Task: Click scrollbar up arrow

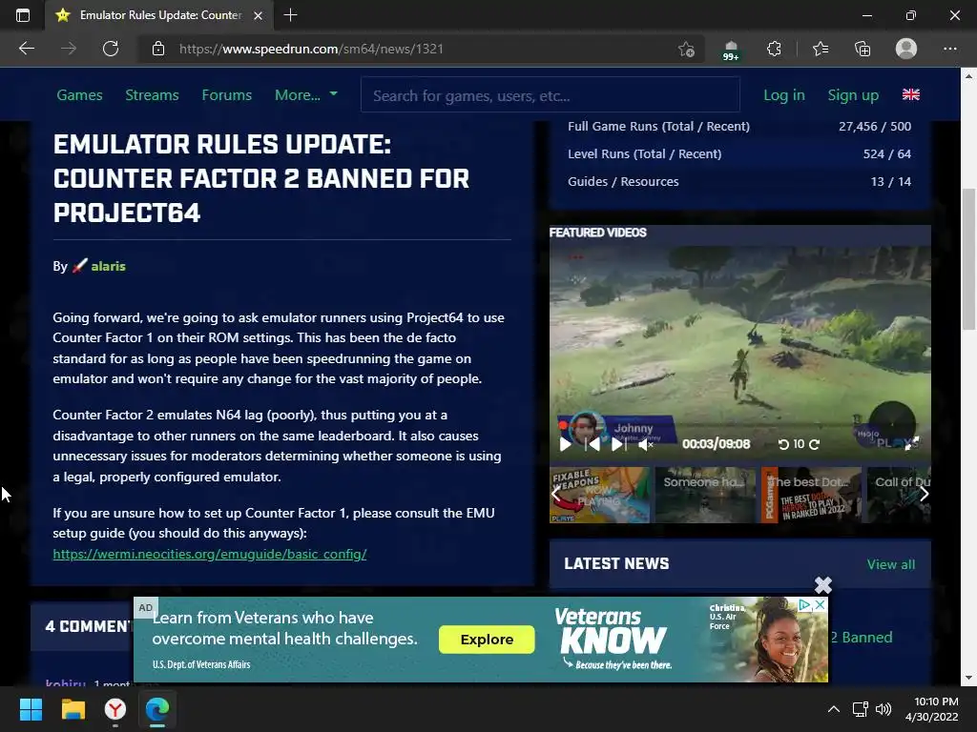Action: point(968,76)
